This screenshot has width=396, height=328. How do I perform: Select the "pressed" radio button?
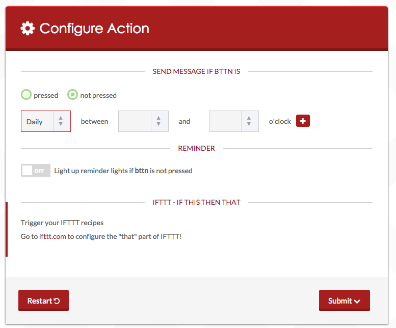pyautogui.click(x=26, y=95)
